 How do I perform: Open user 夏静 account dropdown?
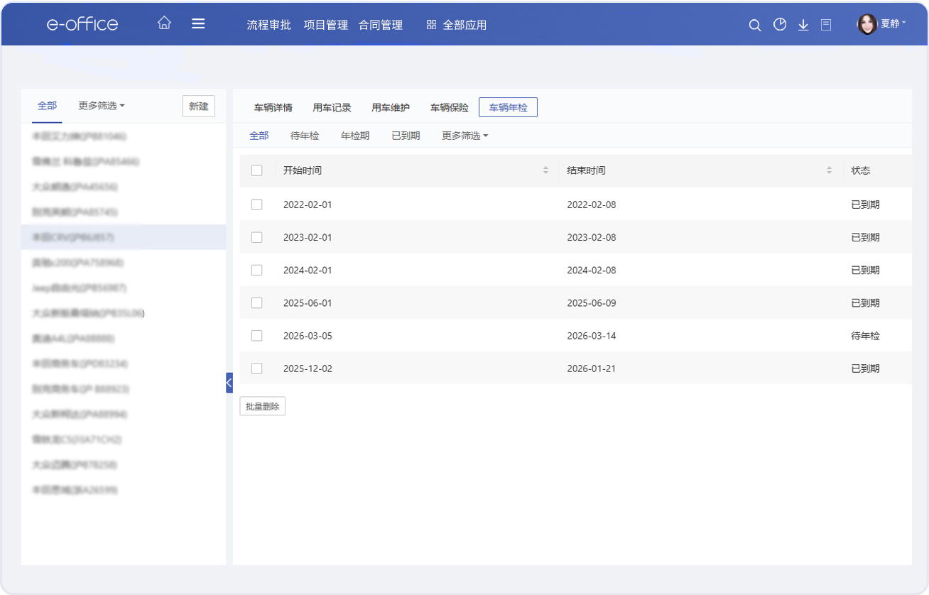882,24
